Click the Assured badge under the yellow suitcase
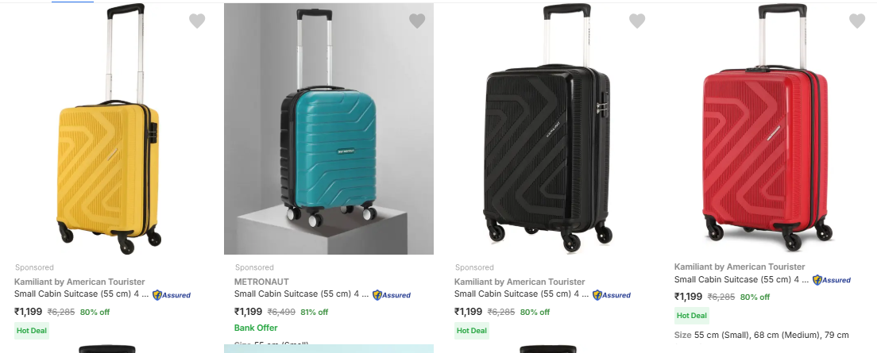Viewport: 877px width, 353px height. tap(172, 295)
